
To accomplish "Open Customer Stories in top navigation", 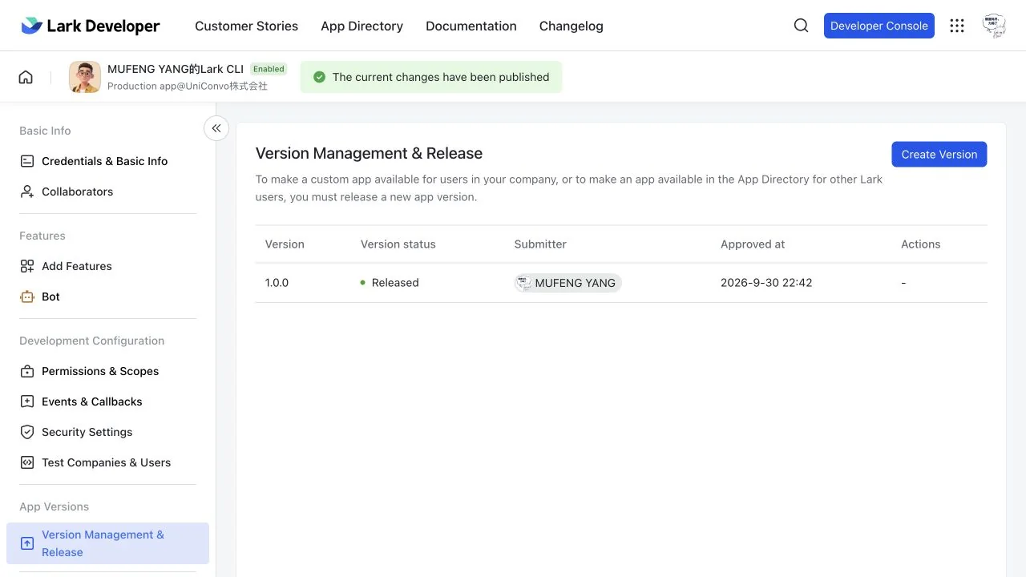I will 246,26.
